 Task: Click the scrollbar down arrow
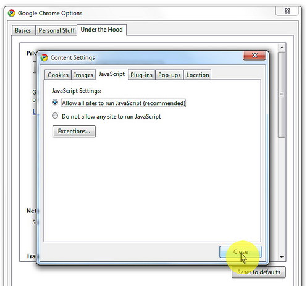coord(282,257)
